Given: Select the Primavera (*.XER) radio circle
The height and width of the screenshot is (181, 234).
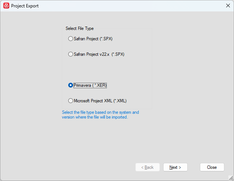Looking at the screenshot, I should 70,85.
